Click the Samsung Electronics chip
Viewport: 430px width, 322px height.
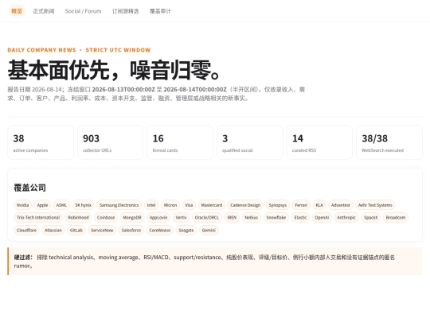(x=119, y=205)
